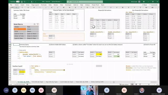Viewport: 168px width, 95px height.
Task: Select the green highlighted $43 cell
Action: click(x=117, y=56)
